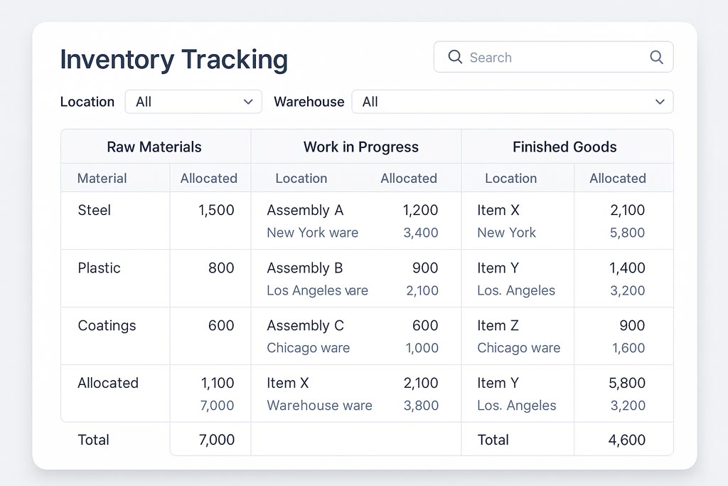Click the Raw Materials total 7,000
Viewport: 728px width, 486px height.
pos(217,440)
